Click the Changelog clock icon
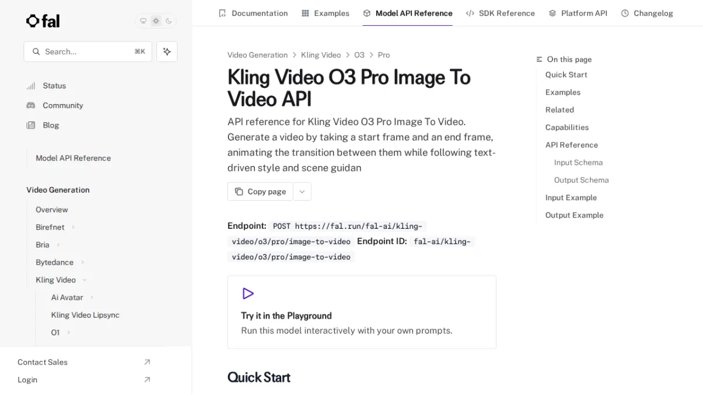 tap(625, 13)
